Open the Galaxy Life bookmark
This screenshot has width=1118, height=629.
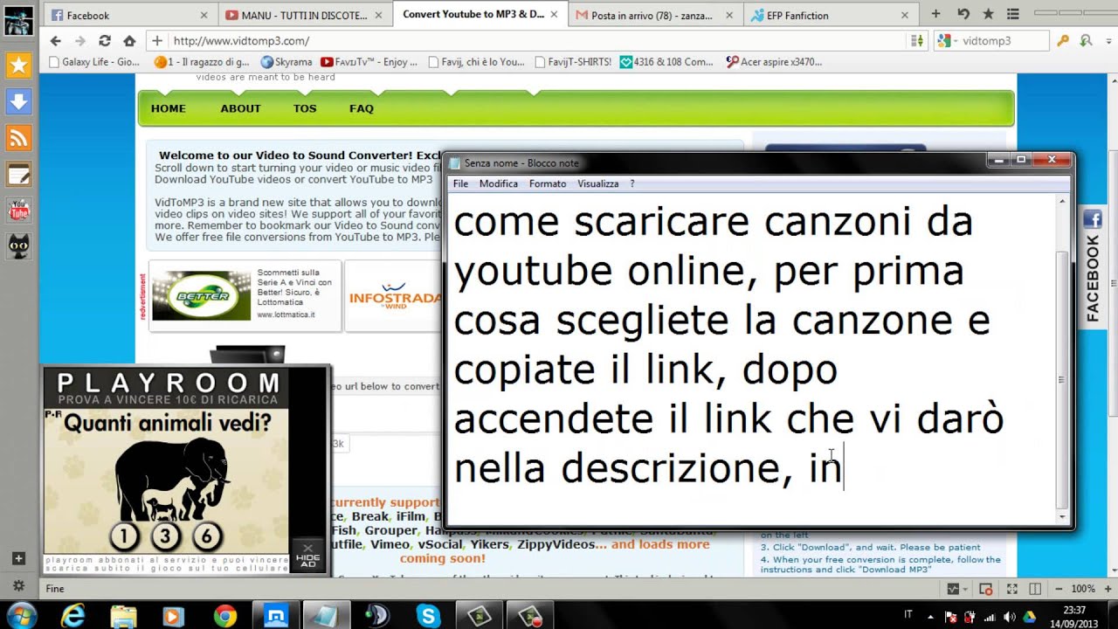point(94,62)
